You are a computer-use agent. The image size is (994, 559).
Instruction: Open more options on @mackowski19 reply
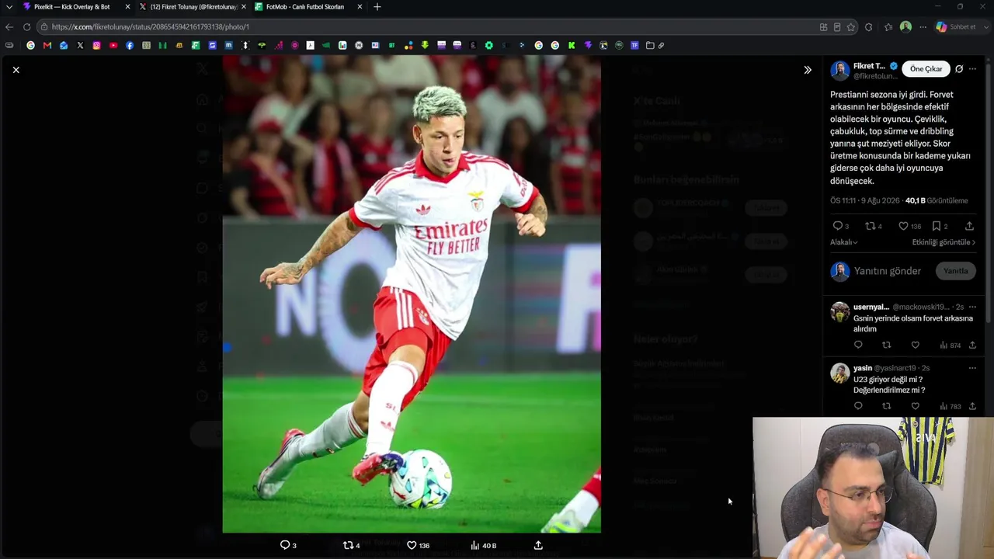click(x=972, y=307)
